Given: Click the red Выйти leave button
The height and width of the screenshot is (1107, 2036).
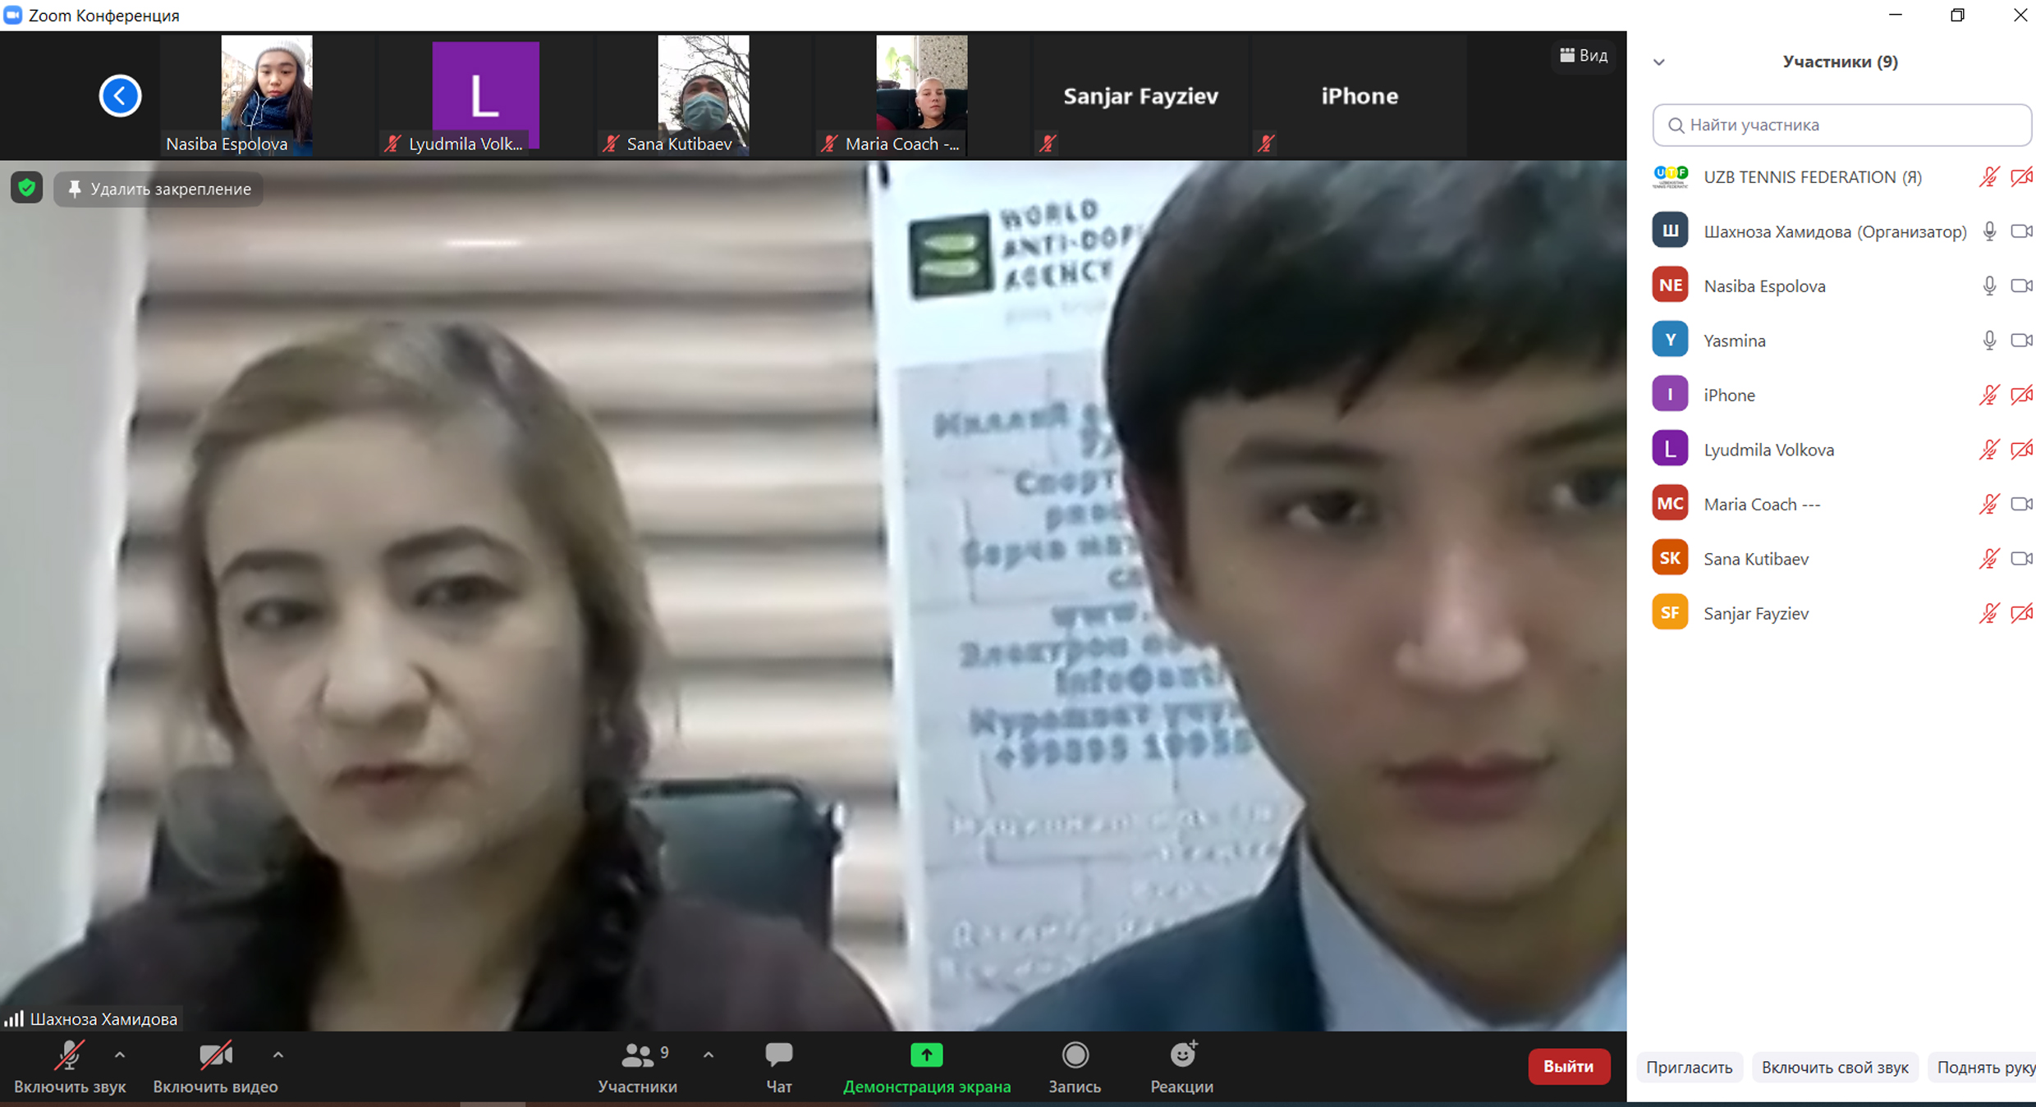Looking at the screenshot, I should point(1568,1066).
